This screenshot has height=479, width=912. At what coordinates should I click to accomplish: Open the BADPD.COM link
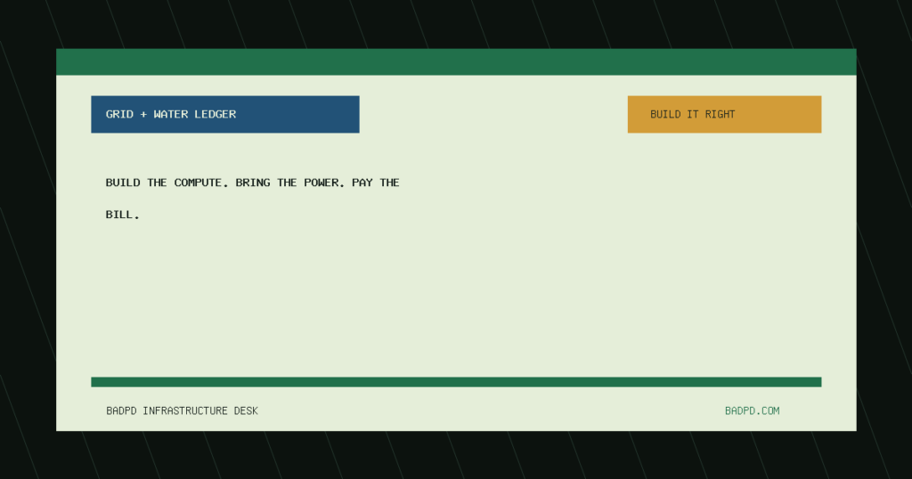752,411
